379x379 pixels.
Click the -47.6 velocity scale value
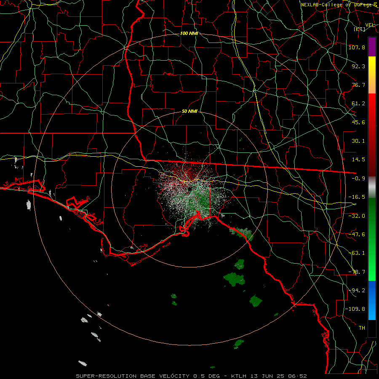[x=357, y=234]
